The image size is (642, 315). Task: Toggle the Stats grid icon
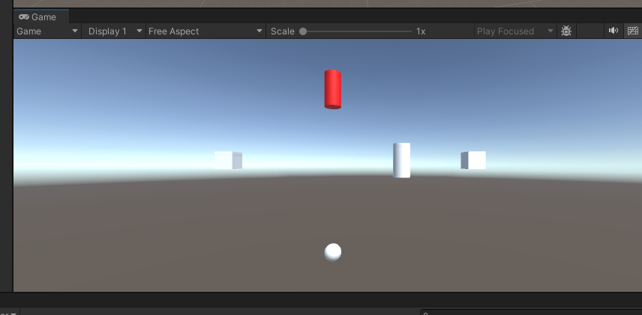pyautogui.click(x=632, y=31)
